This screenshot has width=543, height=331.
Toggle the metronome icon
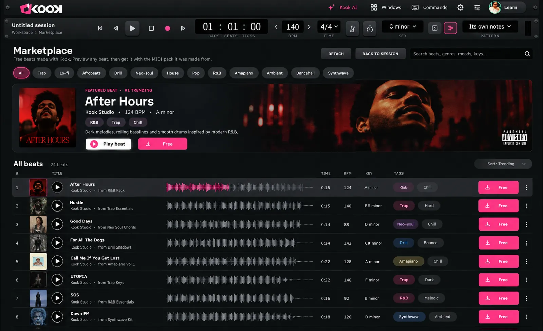point(352,29)
